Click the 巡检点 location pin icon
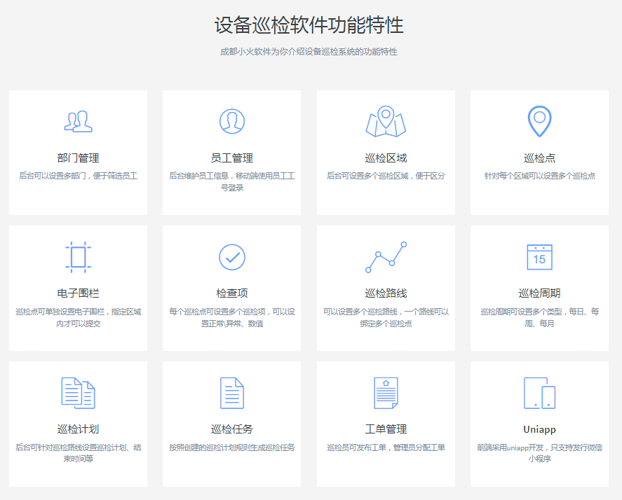The width and height of the screenshot is (622, 500). (x=539, y=122)
